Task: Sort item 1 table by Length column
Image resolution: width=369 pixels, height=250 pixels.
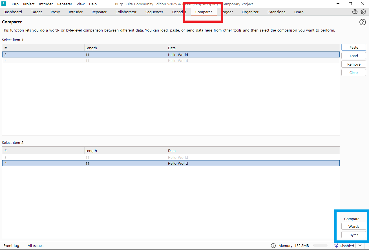Action: pos(126,48)
